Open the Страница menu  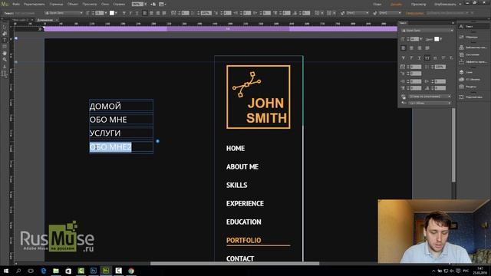(56, 4)
